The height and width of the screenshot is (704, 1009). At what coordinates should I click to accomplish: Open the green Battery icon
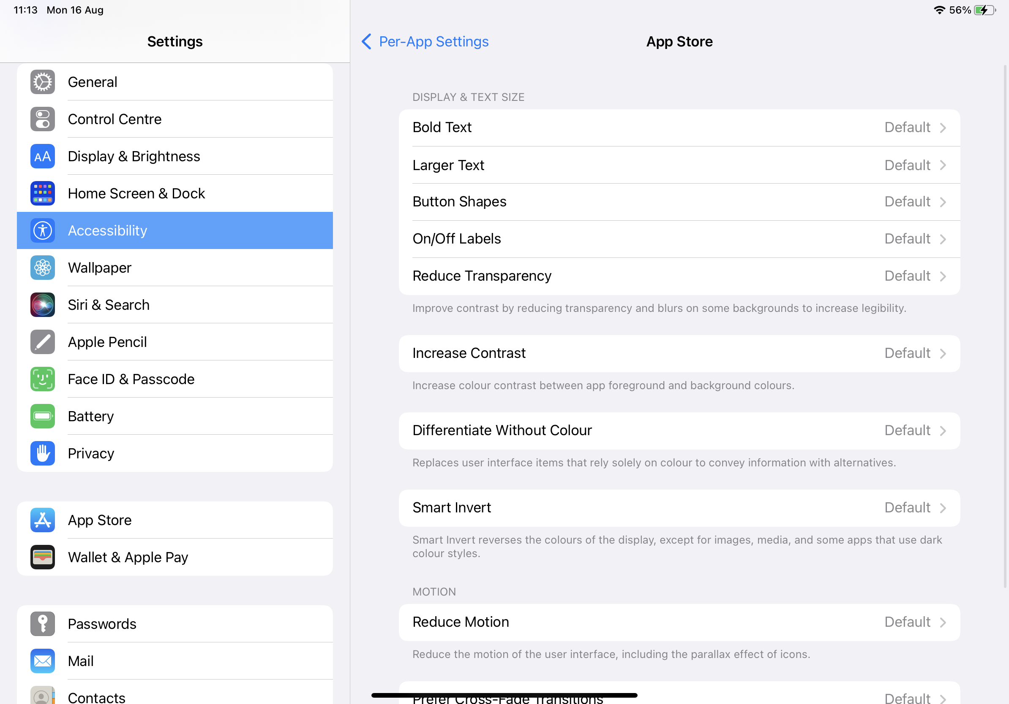click(x=43, y=416)
